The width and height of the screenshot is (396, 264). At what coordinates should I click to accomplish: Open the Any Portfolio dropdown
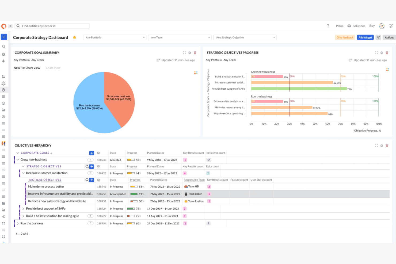pos(115,37)
